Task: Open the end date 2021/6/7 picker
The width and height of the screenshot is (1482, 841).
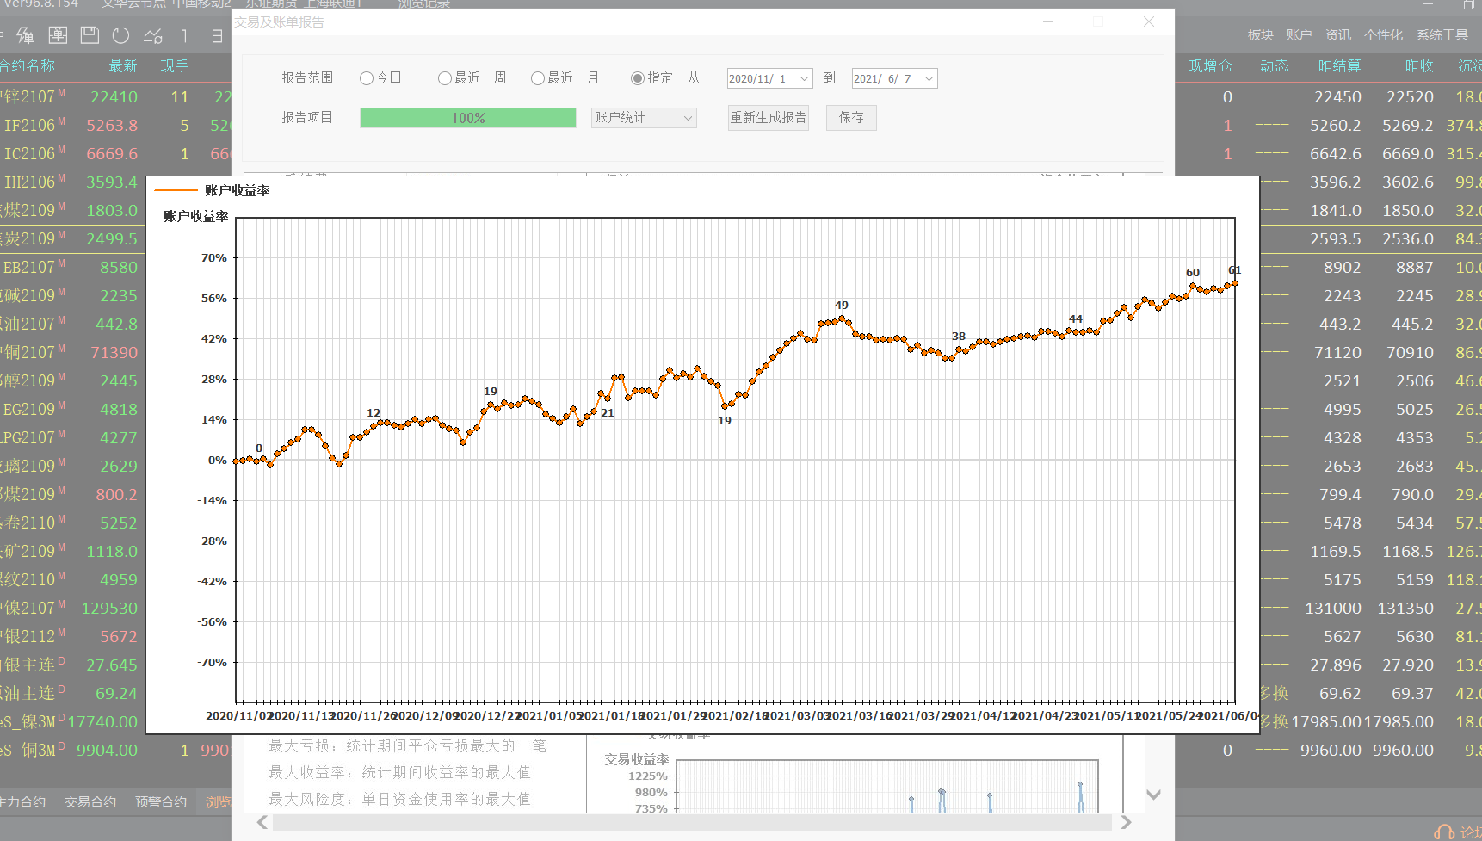Action: (x=894, y=78)
